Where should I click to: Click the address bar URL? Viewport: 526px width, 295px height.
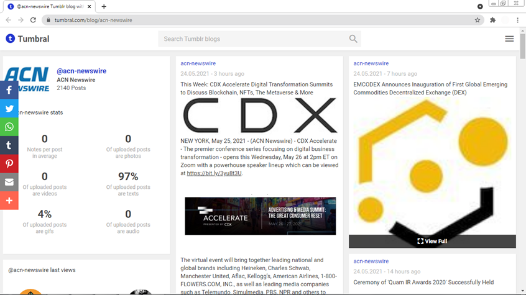[x=93, y=20]
